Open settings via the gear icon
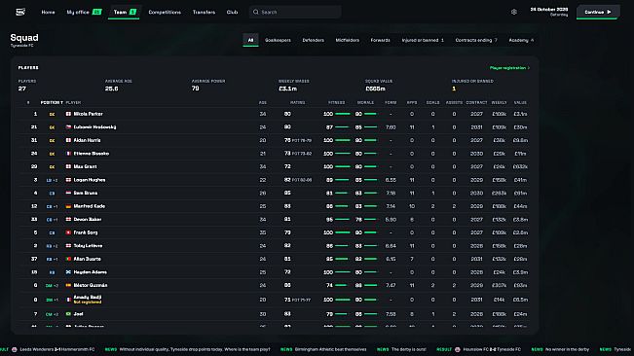 tap(514, 12)
